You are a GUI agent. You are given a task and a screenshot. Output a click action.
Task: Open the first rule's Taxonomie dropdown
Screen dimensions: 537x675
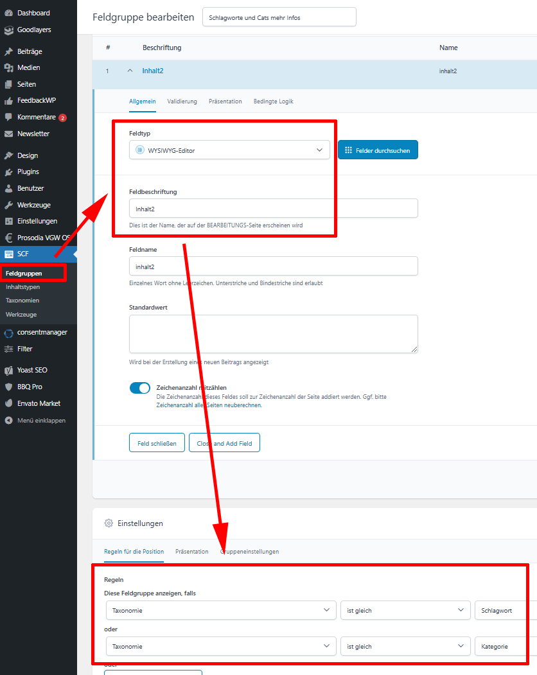click(x=220, y=611)
